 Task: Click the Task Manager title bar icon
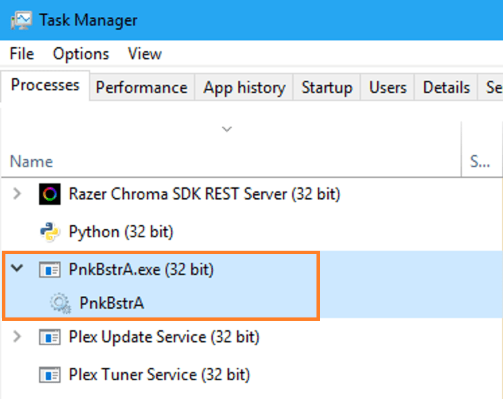tap(21, 20)
